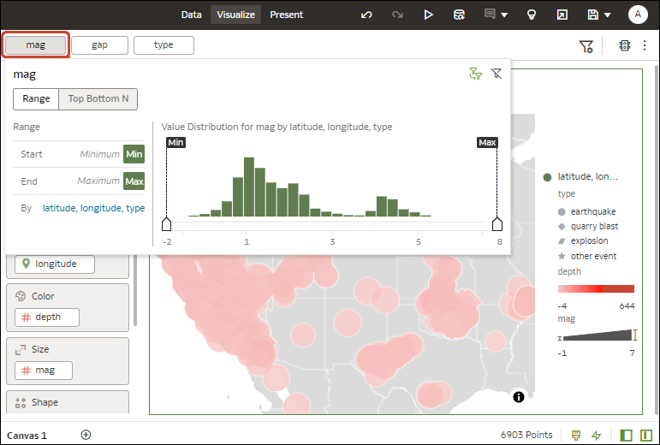Click the Maximum end value field
Screen dimensions: 660x445
[x=98, y=181]
